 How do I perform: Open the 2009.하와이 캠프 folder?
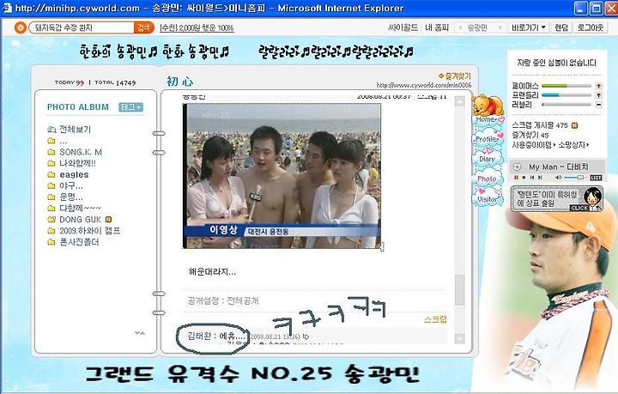tap(90, 231)
